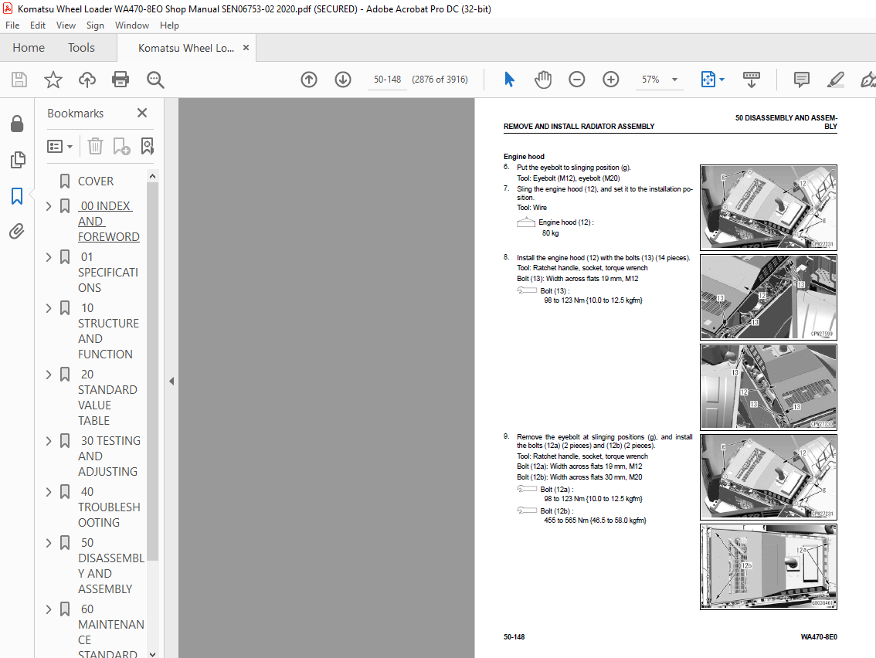Screen dimensions: 876x658
Task: Click the scrolling mode keyboard icon
Action: pyautogui.click(x=752, y=80)
